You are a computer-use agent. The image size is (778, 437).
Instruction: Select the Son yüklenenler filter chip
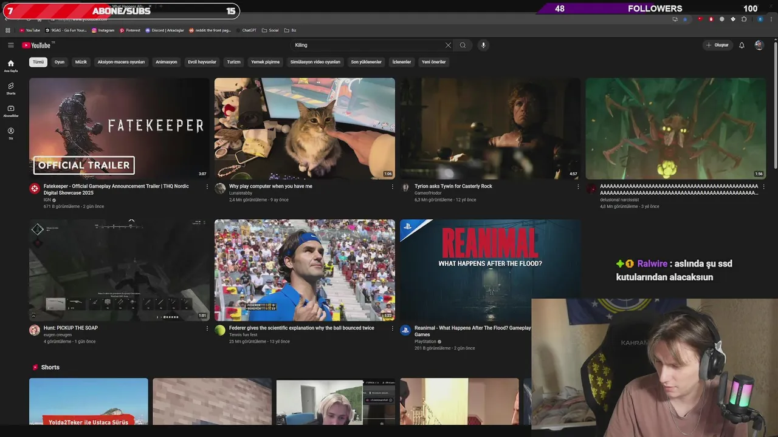pos(367,62)
